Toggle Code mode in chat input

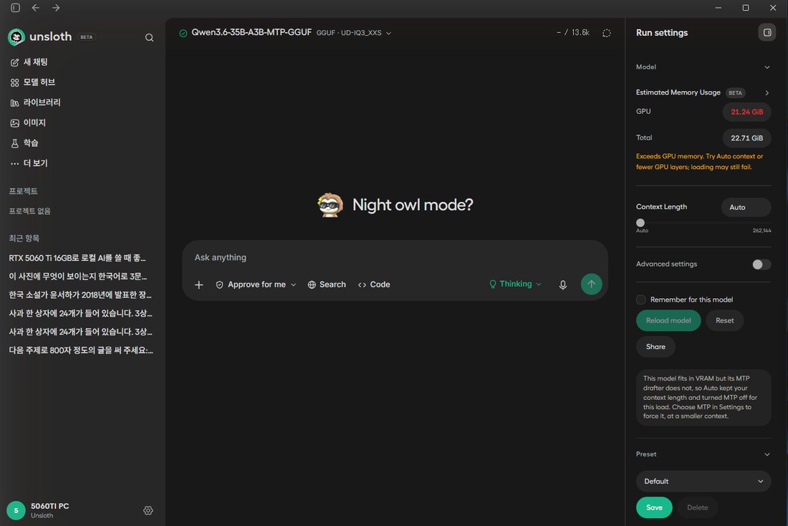374,284
